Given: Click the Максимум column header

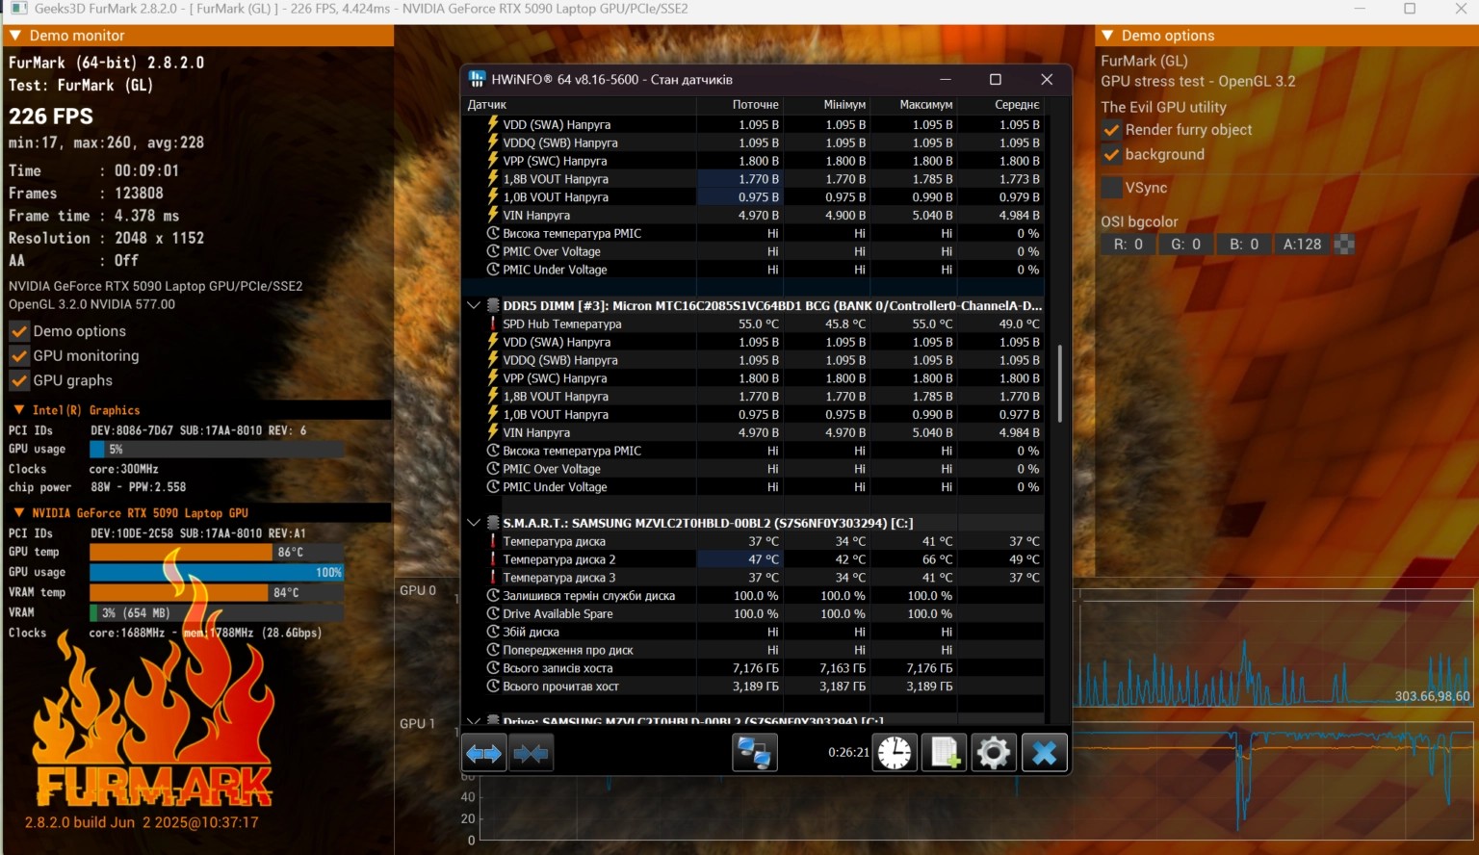Looking at the screenshot, I should [x=925, y=104].
